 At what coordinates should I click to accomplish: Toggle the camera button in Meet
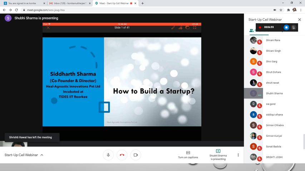coord(136,155)
